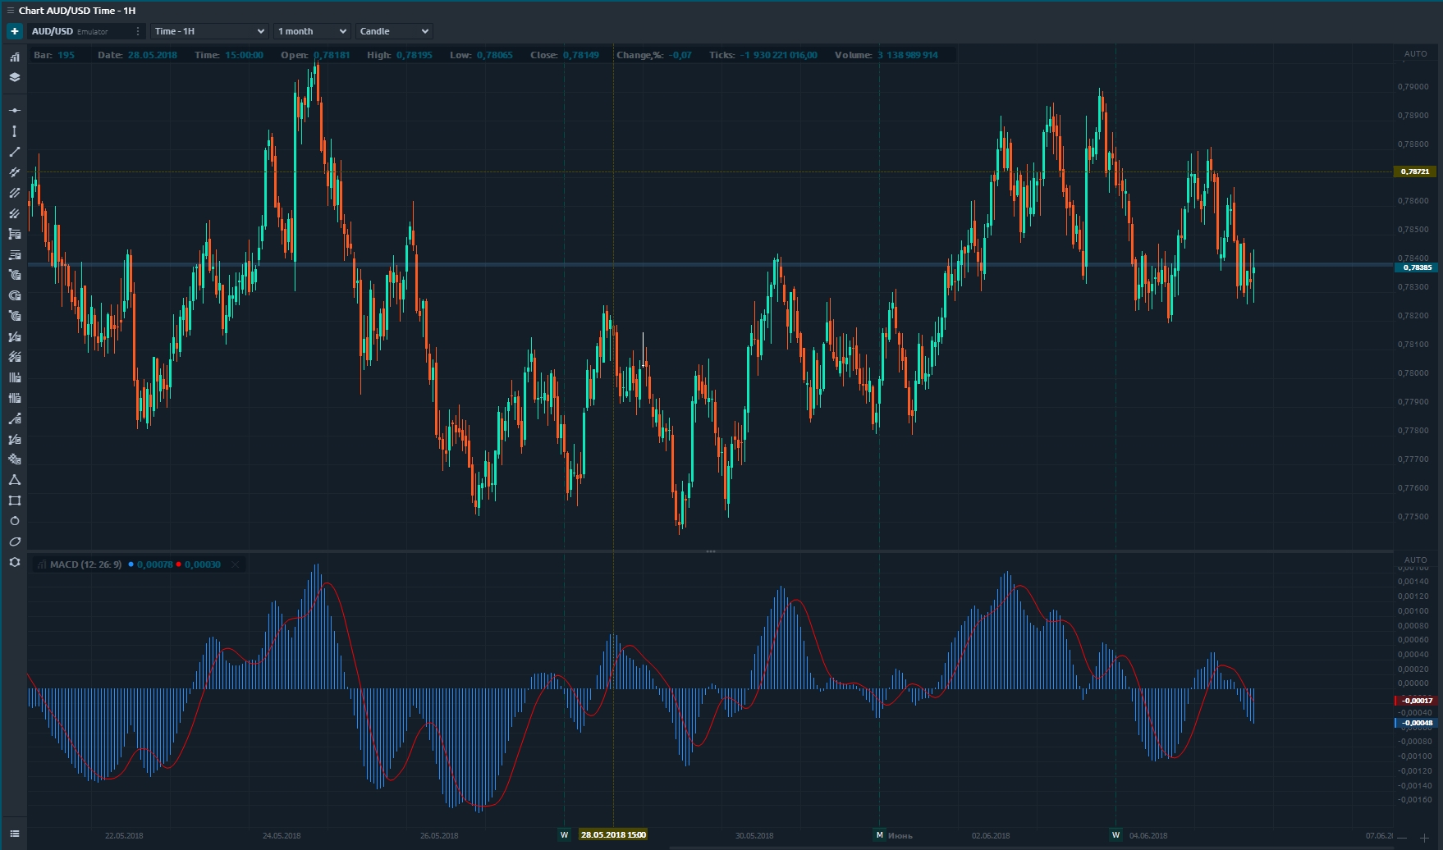This screenshot has height=850, width=1443.
Task: Select the rectangle shape tool
Action: pyautogui.click(x=15, y=500)
